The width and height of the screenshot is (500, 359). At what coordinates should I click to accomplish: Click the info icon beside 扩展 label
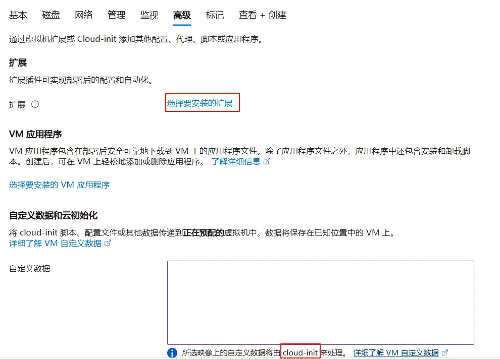[35, 104]
